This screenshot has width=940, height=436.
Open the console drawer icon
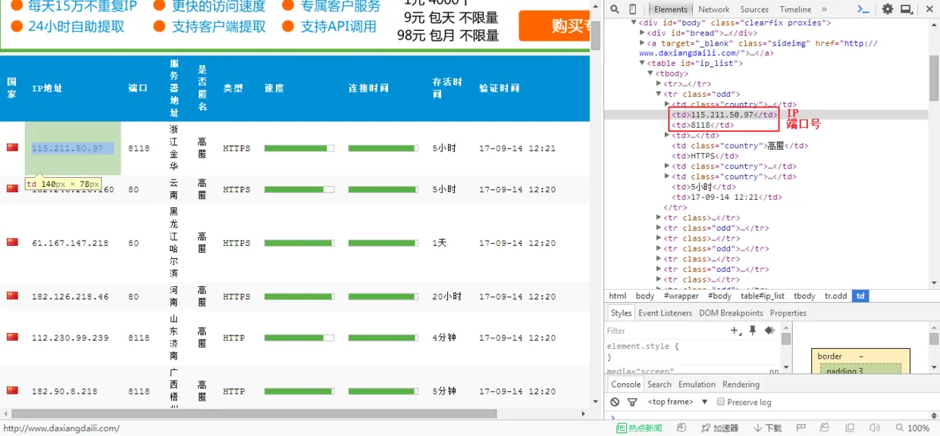(863, 9)
